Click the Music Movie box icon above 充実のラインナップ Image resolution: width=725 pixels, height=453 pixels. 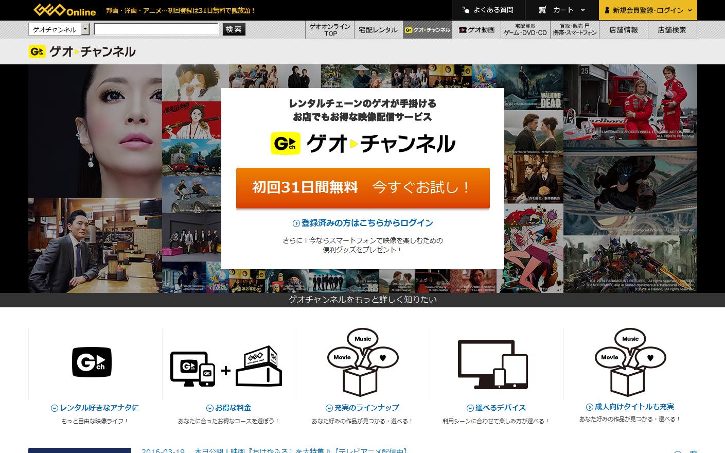363,363
